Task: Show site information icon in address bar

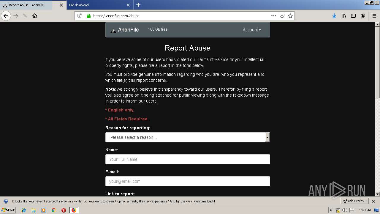Action: tap(79, 16)
